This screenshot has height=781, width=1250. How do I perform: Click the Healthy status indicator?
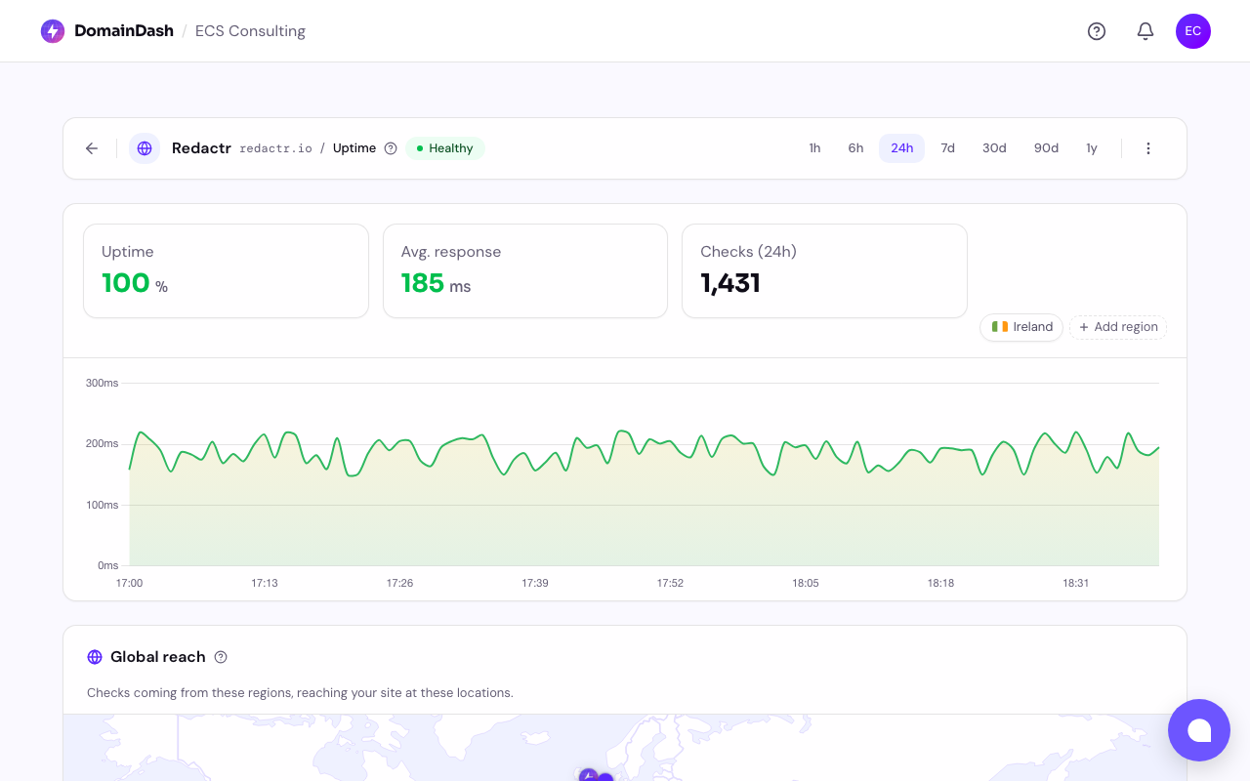point(444,148)
